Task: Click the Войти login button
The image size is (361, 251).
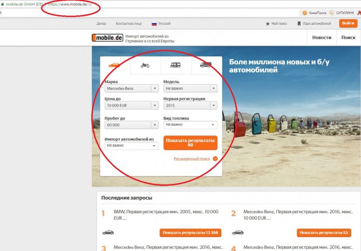Action: click(x=348, y=23)
